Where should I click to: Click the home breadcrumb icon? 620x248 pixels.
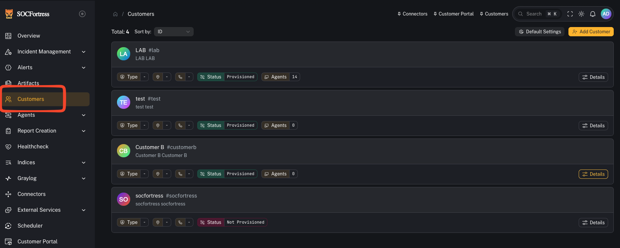click(115, 14)
